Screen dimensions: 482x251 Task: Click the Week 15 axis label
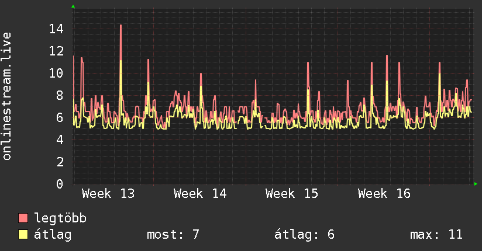click(x=292, y=194)
